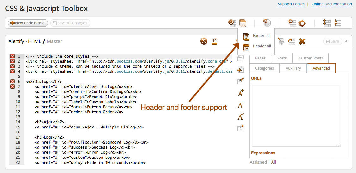The image size is (356, 173).
Task: Click the Header all toolbar icon
Action: [242, 23]
